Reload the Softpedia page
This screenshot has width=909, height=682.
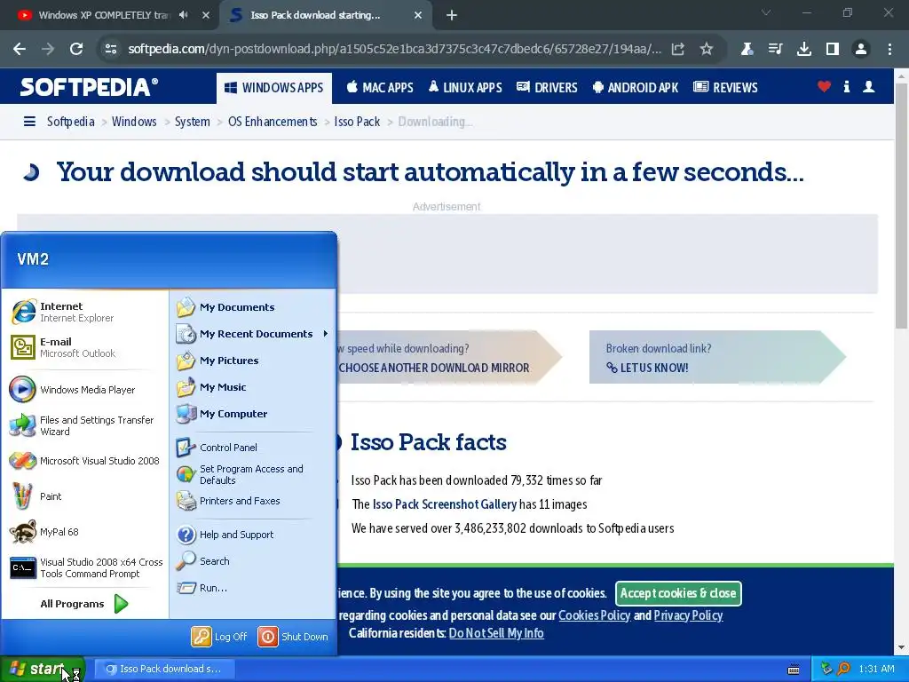tap(76, 49)
